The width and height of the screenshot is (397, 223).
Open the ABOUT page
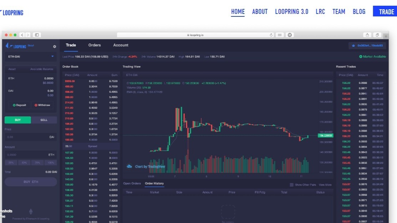(260, 12)
